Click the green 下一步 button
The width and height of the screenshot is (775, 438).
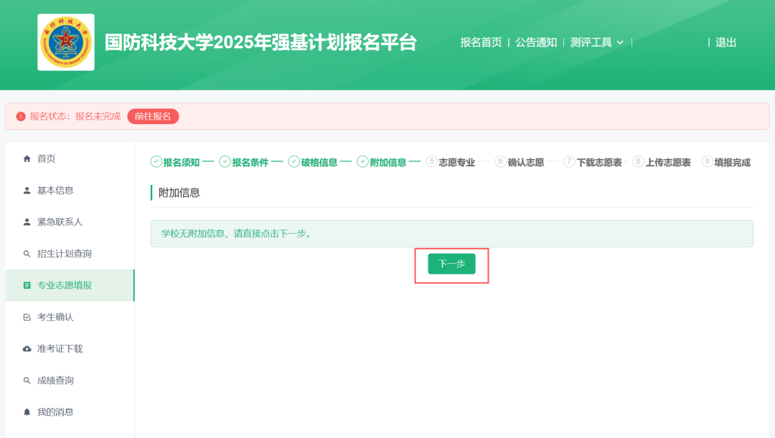click(452, 264)
